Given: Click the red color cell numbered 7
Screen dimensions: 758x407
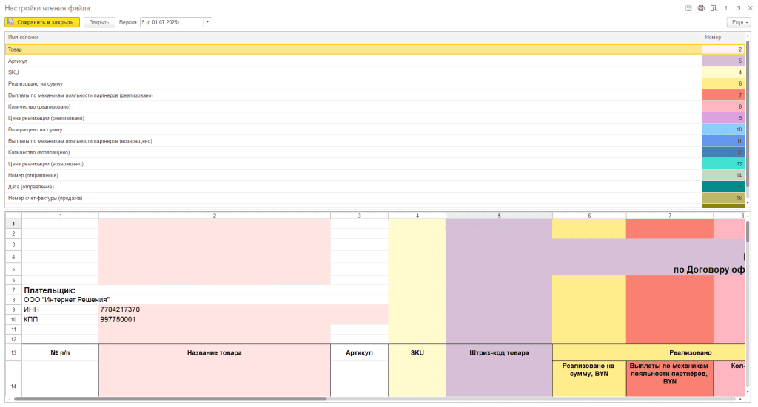Looking at the screenshot, I should click(724, 95).
